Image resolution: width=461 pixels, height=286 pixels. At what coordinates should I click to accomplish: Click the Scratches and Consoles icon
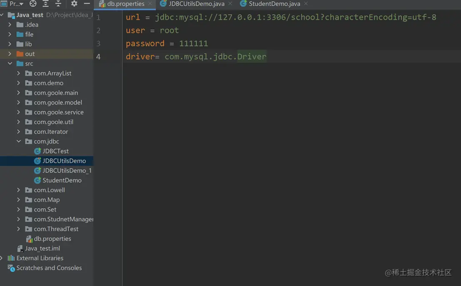coord(11,268)
